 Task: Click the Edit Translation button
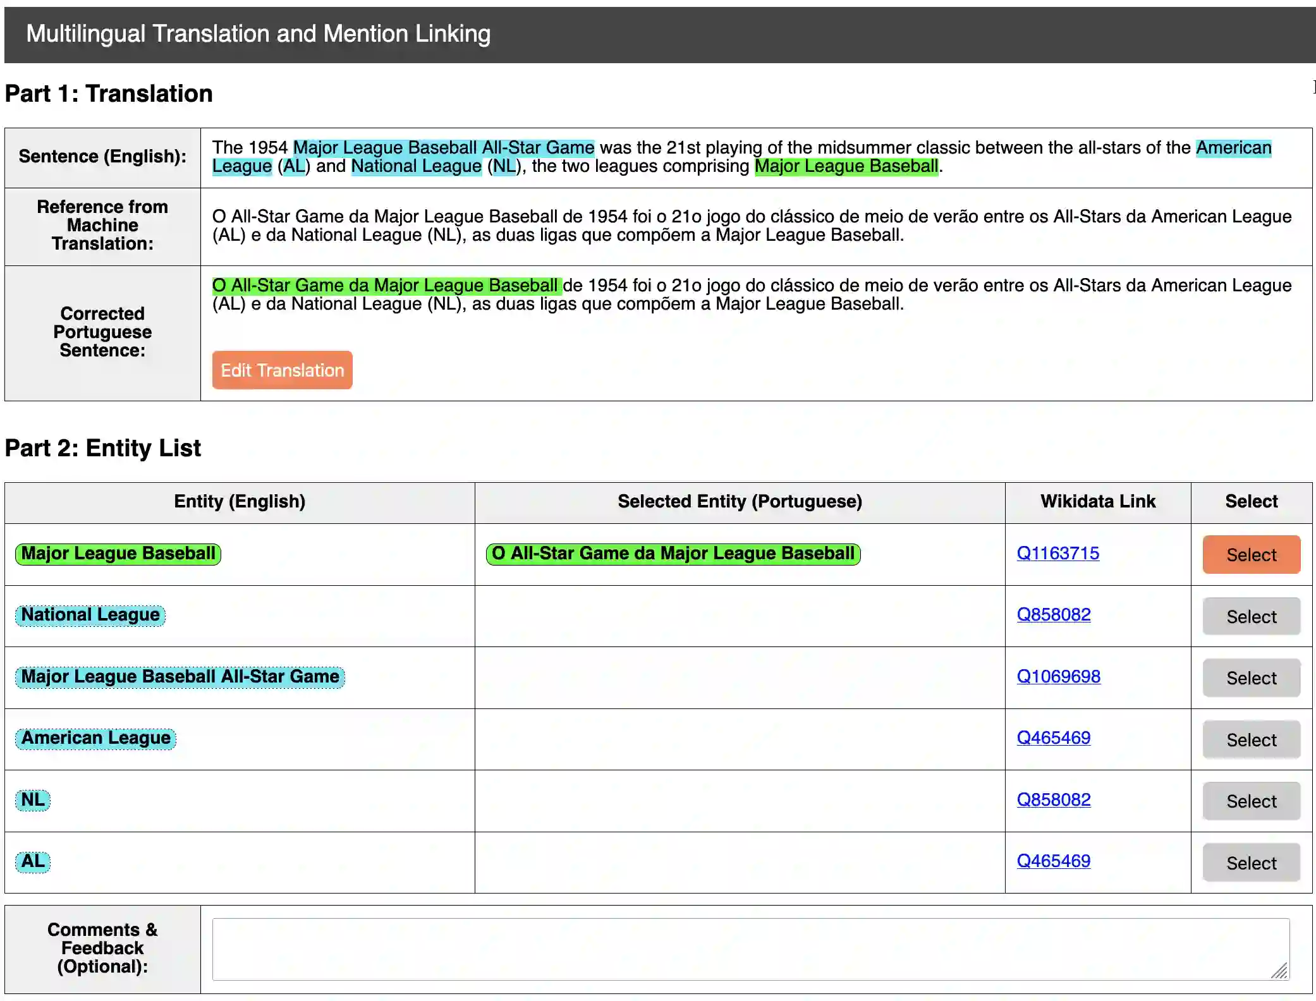point(282,370)
